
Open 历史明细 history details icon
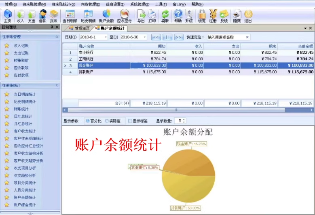88,16
